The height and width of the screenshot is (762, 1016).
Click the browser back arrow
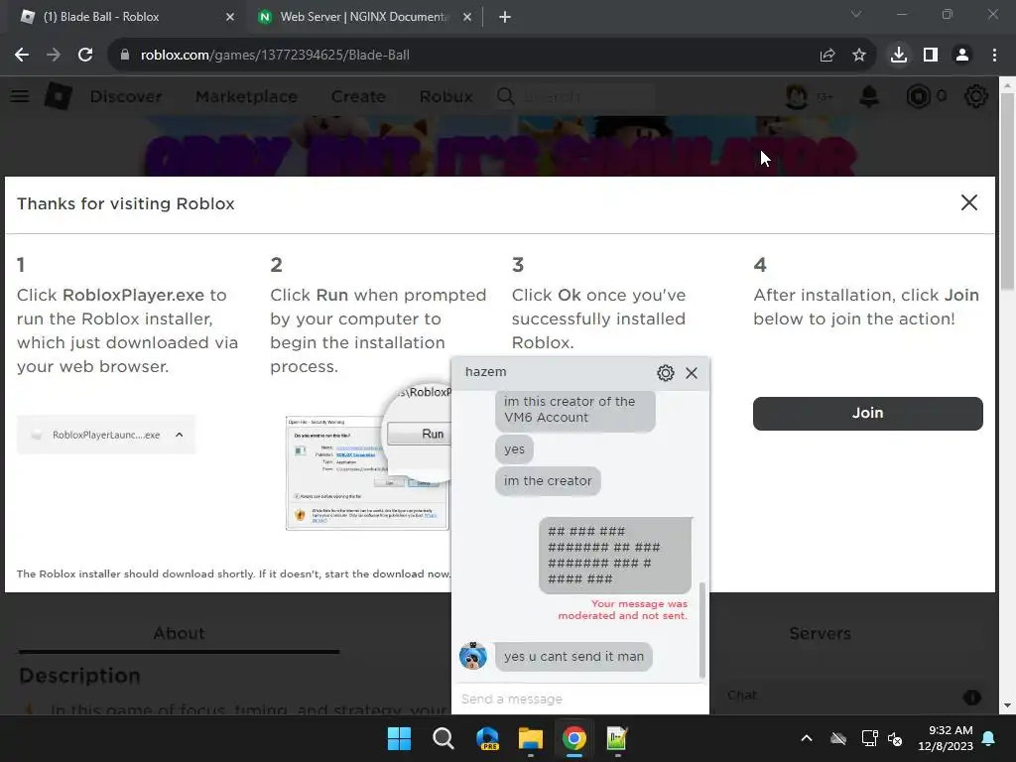(x=22, y=56)
